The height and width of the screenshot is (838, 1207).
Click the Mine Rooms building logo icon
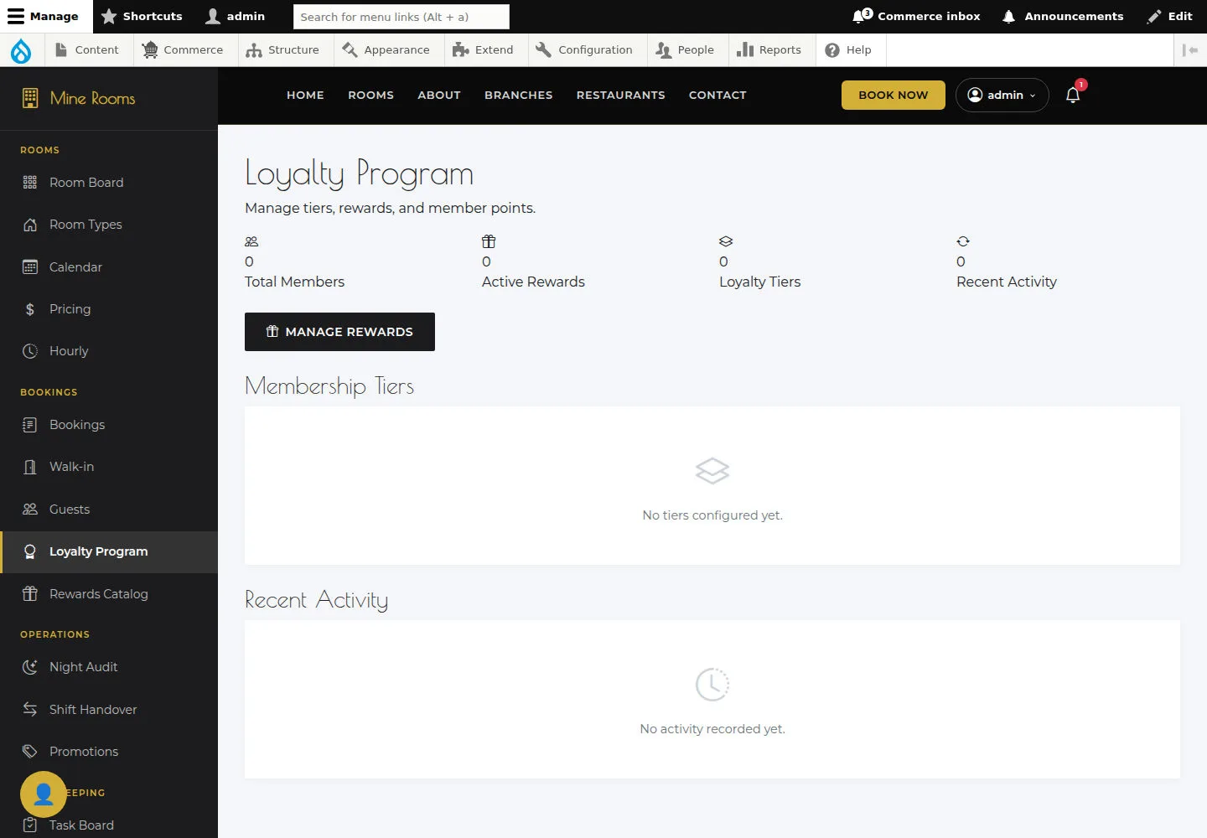coord(30,98)
